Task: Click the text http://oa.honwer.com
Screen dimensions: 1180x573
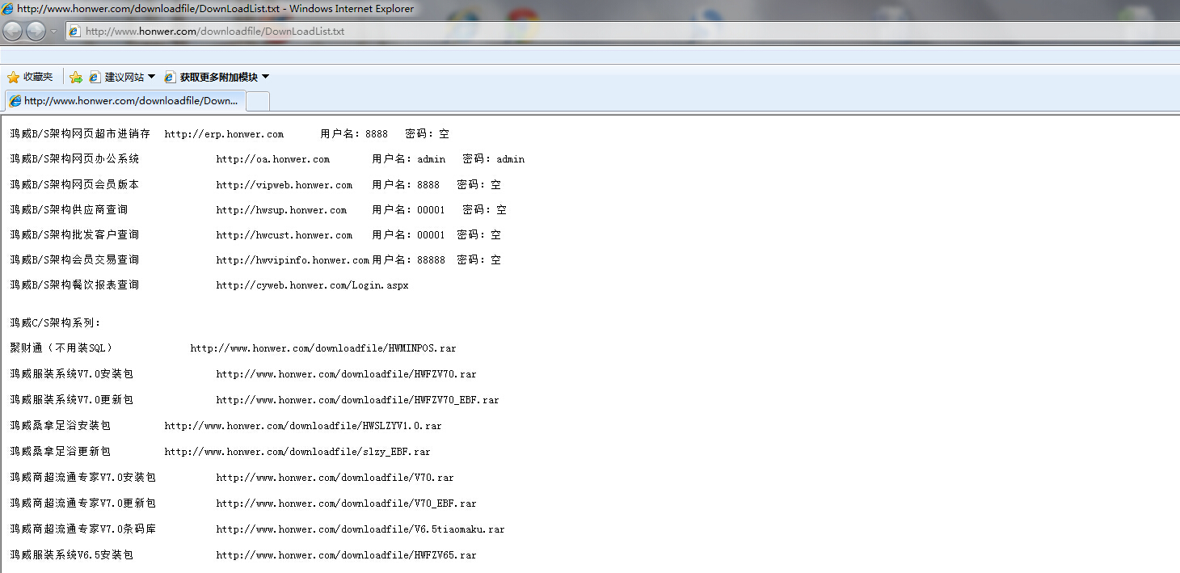Action: coord(273,159)
